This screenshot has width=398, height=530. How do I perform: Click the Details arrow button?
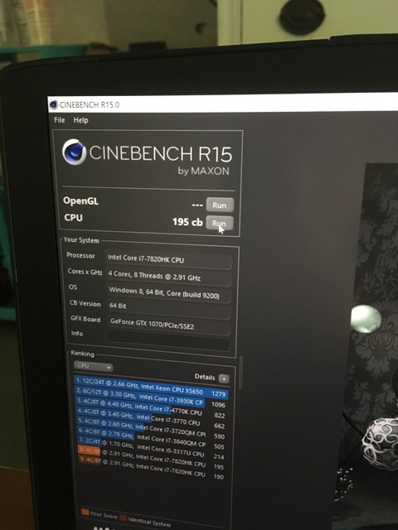224,378
